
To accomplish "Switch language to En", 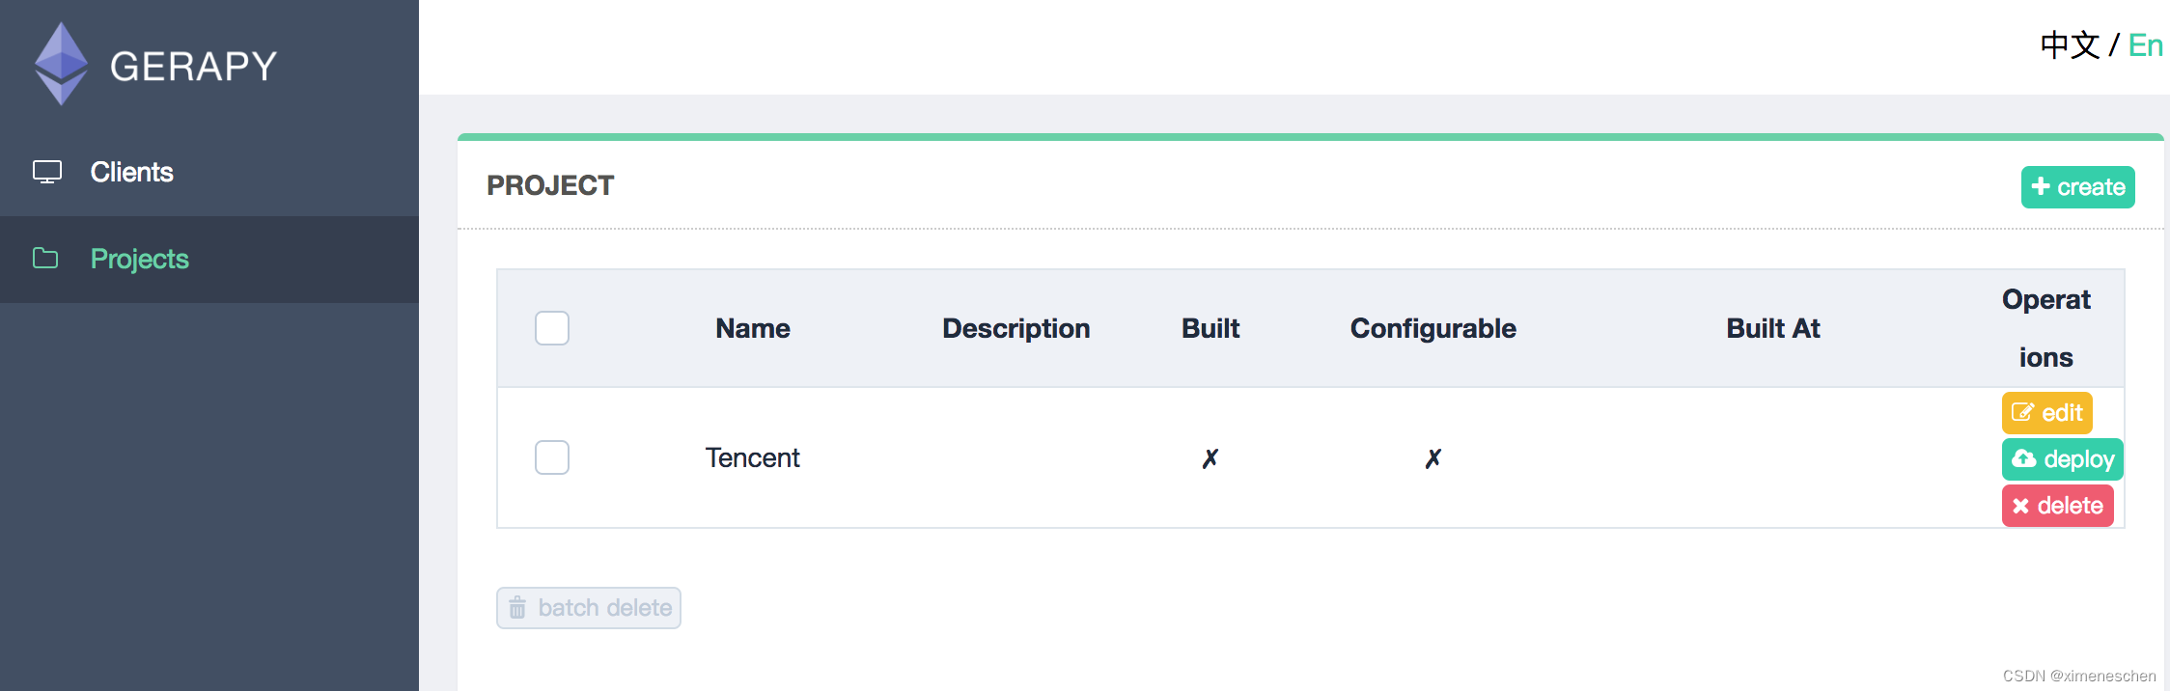I will point(2145,45).
